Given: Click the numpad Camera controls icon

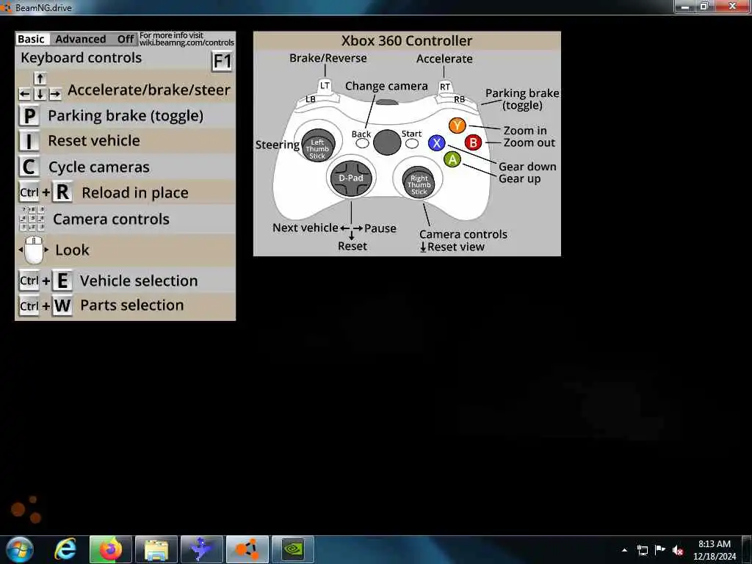Looking at the screenshot, I should [x=32, y=219].
